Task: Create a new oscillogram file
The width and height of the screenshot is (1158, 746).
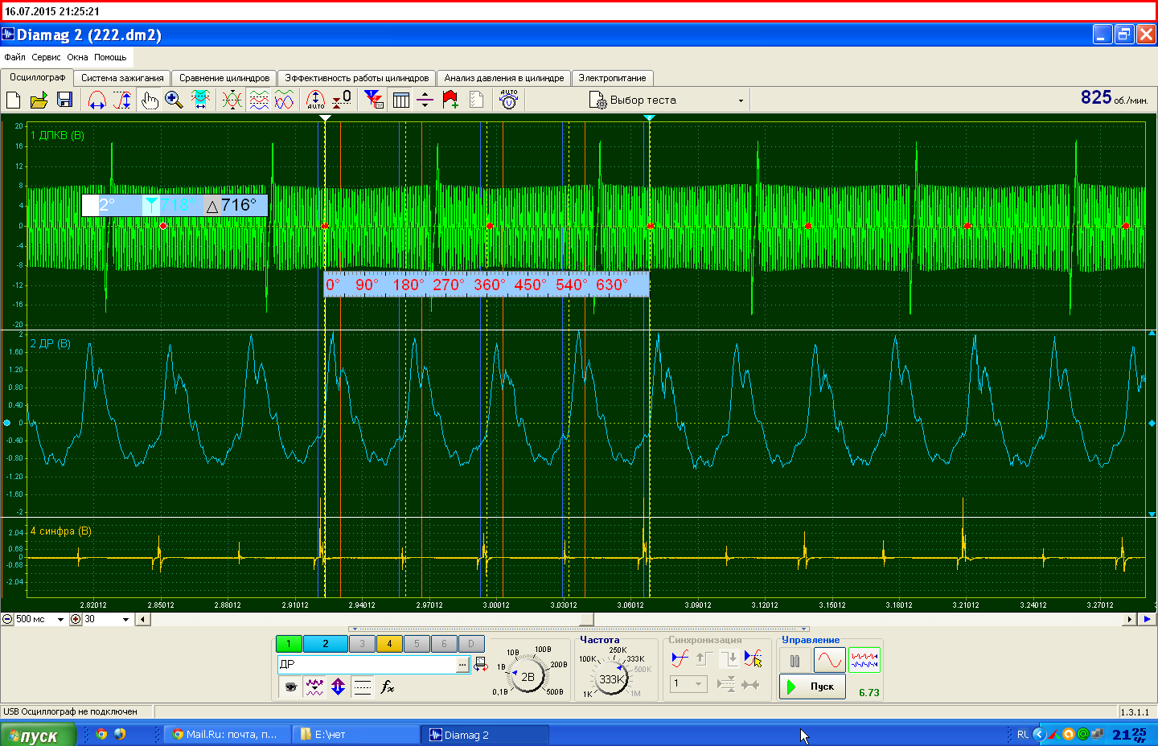Action: (14, 100)
